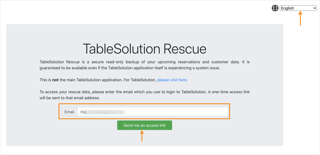Click the TableSolution Rescue heading
The width and height of the screenshot is (320, 155).
coord(145,49)
